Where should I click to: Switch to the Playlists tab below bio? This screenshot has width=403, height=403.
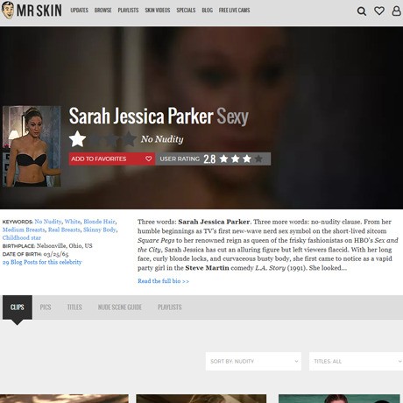pos(170,308)
